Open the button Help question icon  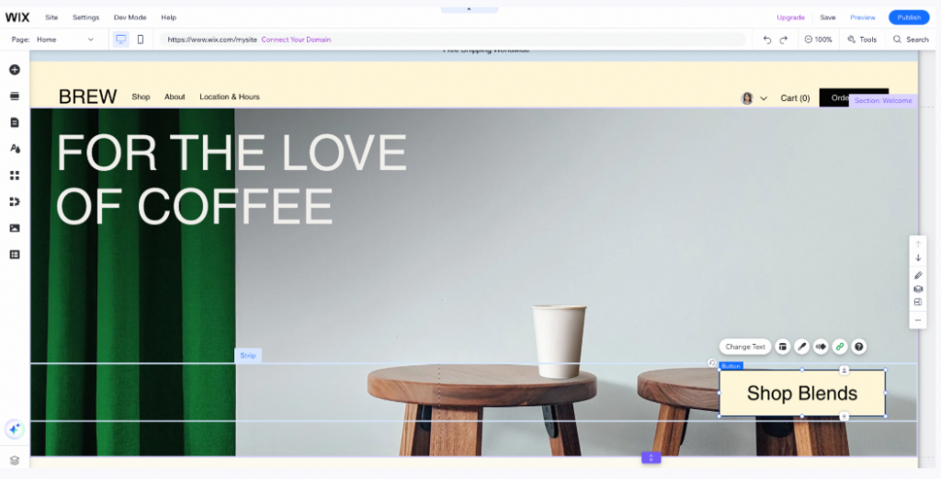click(x=859, y=347)
